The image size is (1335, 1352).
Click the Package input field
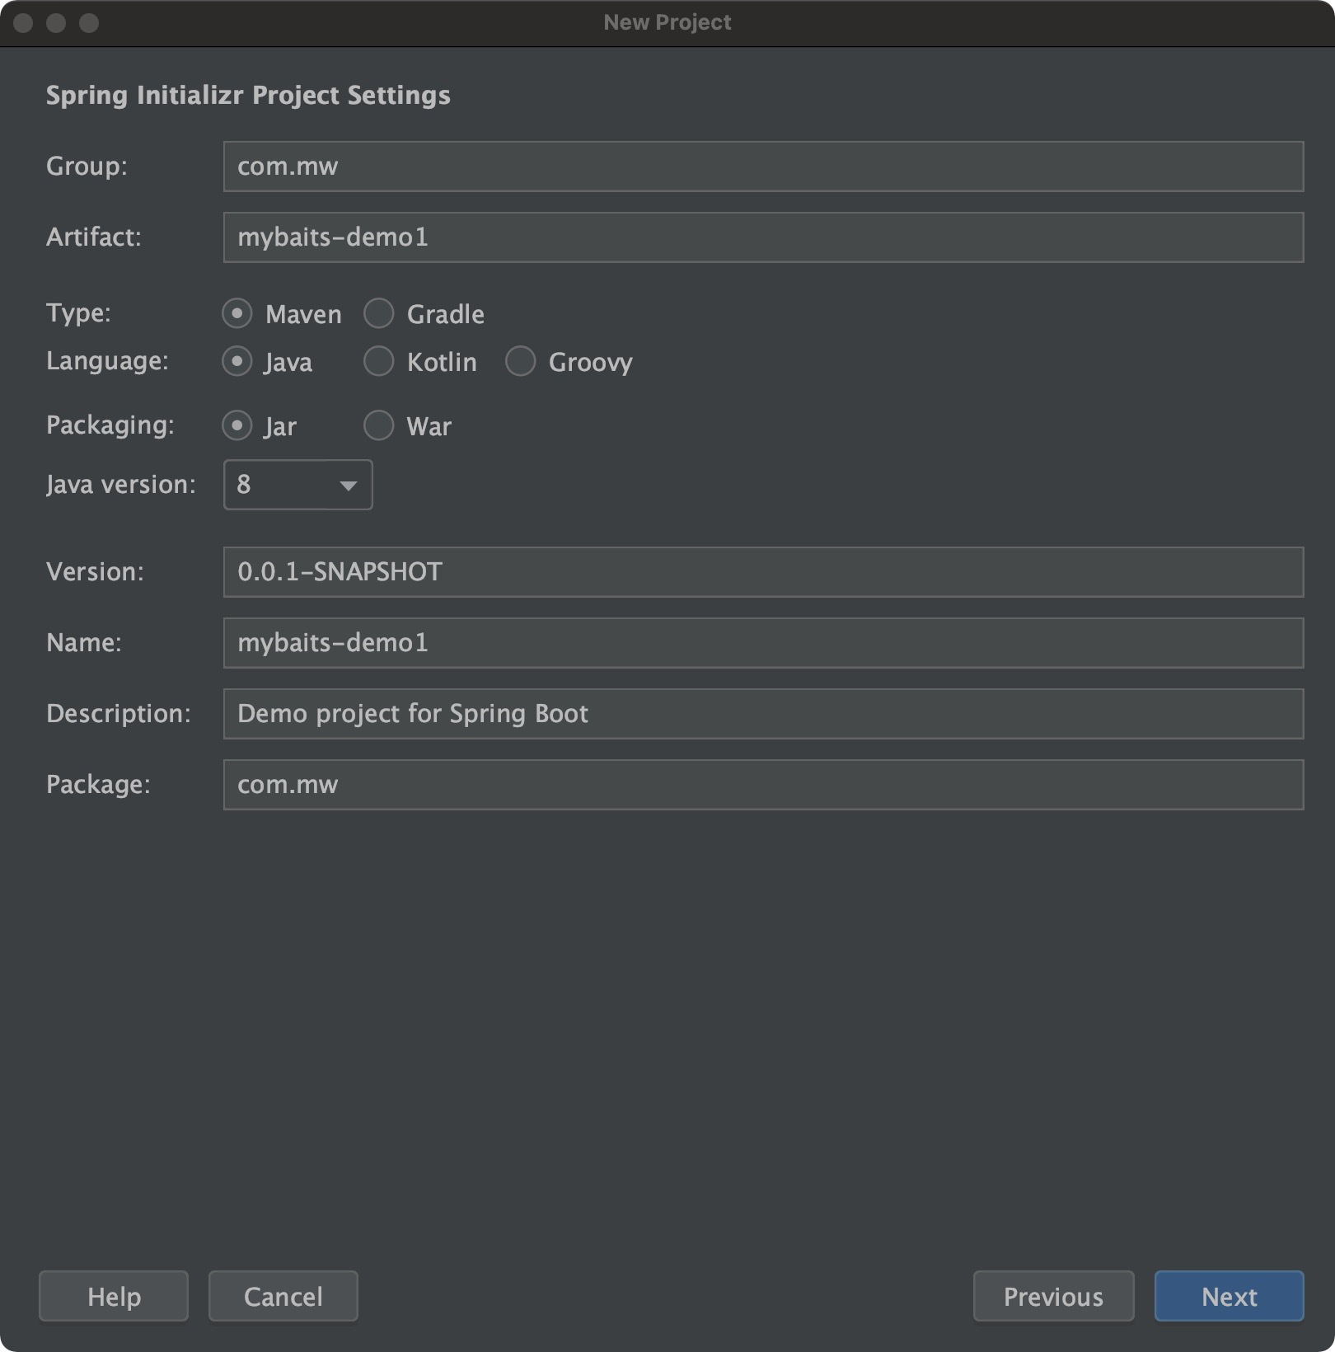tap(763, 785)
